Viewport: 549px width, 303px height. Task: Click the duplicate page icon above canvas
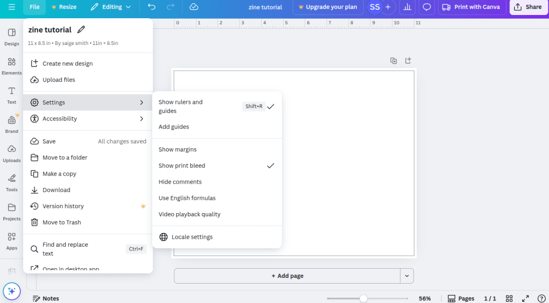pyautogui.click(x=394, y=60)
